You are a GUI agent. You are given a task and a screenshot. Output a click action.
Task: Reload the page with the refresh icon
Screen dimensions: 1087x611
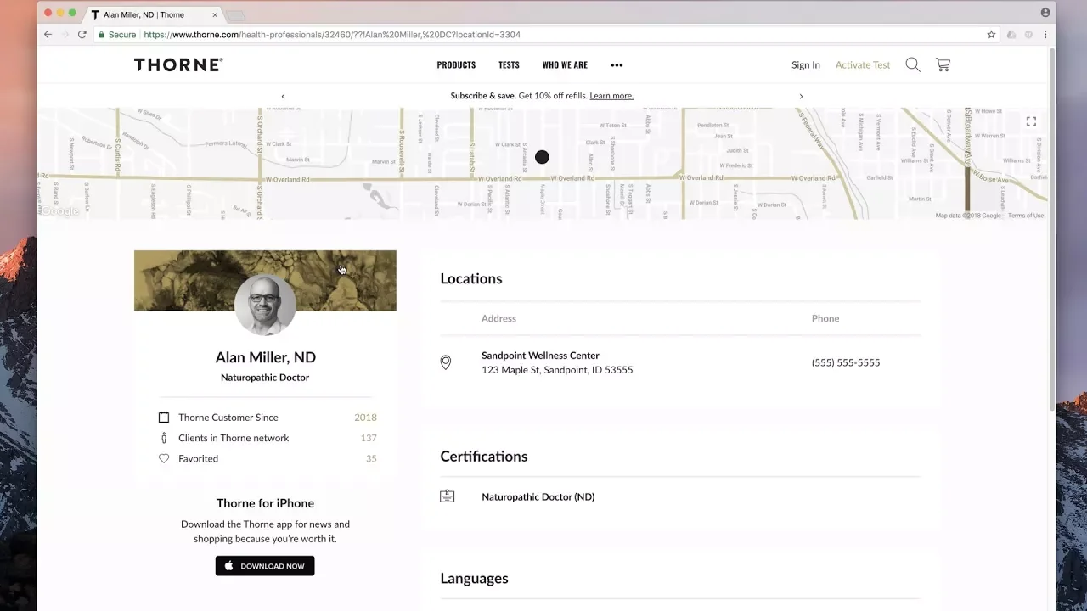(x=82, y=35)
